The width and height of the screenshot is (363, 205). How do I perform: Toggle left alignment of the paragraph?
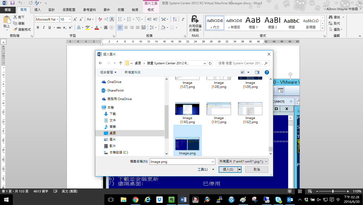point(120,27)
